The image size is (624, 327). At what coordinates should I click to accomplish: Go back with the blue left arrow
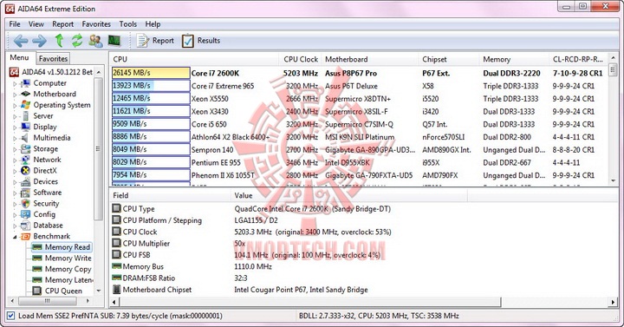coord(20,41)
